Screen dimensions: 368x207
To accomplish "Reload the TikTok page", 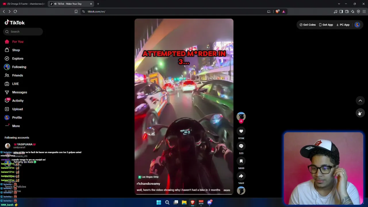I will tap(15, 11).
